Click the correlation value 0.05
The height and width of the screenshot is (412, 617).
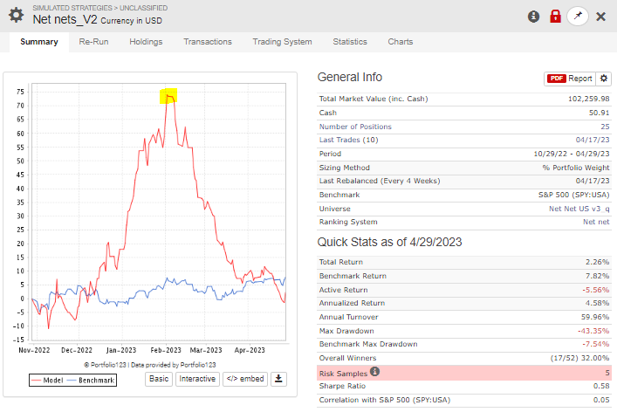601,400
